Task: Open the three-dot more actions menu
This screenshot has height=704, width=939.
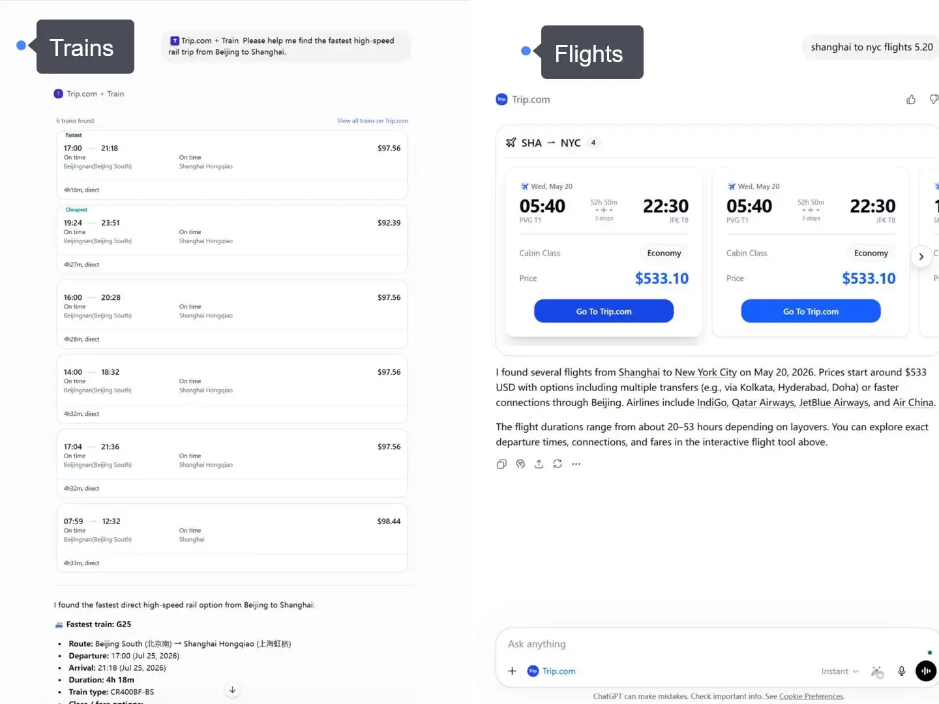Action: coord(576,464)
